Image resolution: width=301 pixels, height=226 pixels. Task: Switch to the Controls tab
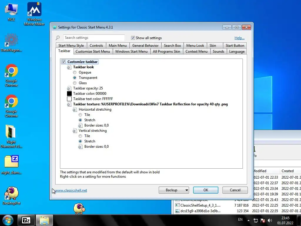96,46
